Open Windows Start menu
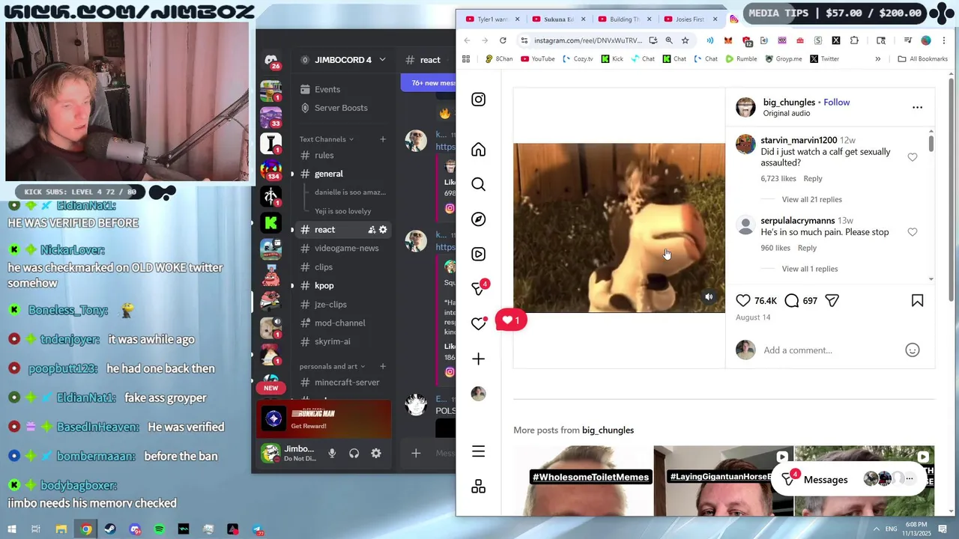Image resolution: width=959 pixels, height=539 pixels. [11, 529]
